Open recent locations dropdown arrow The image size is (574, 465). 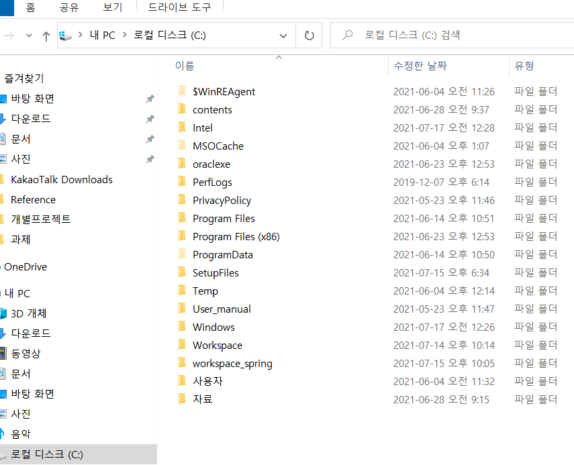(29, 36)
